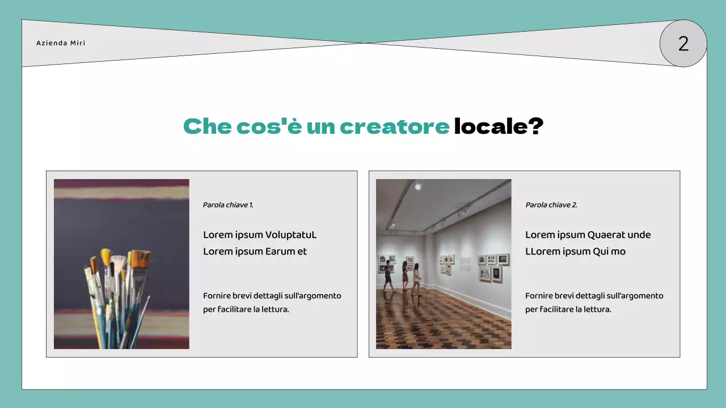Select the "Lorem ipsum VoluptatuL" text line
The image size is (726, 408).
[260, 235]
